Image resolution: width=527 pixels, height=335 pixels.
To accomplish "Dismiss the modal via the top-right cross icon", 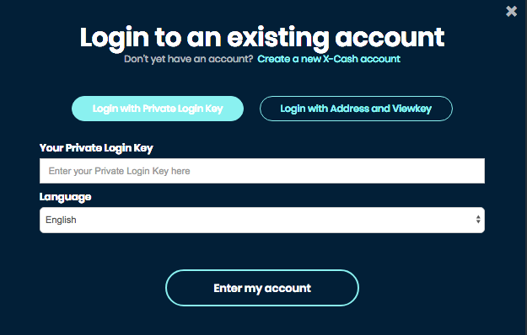I will 511,12.
